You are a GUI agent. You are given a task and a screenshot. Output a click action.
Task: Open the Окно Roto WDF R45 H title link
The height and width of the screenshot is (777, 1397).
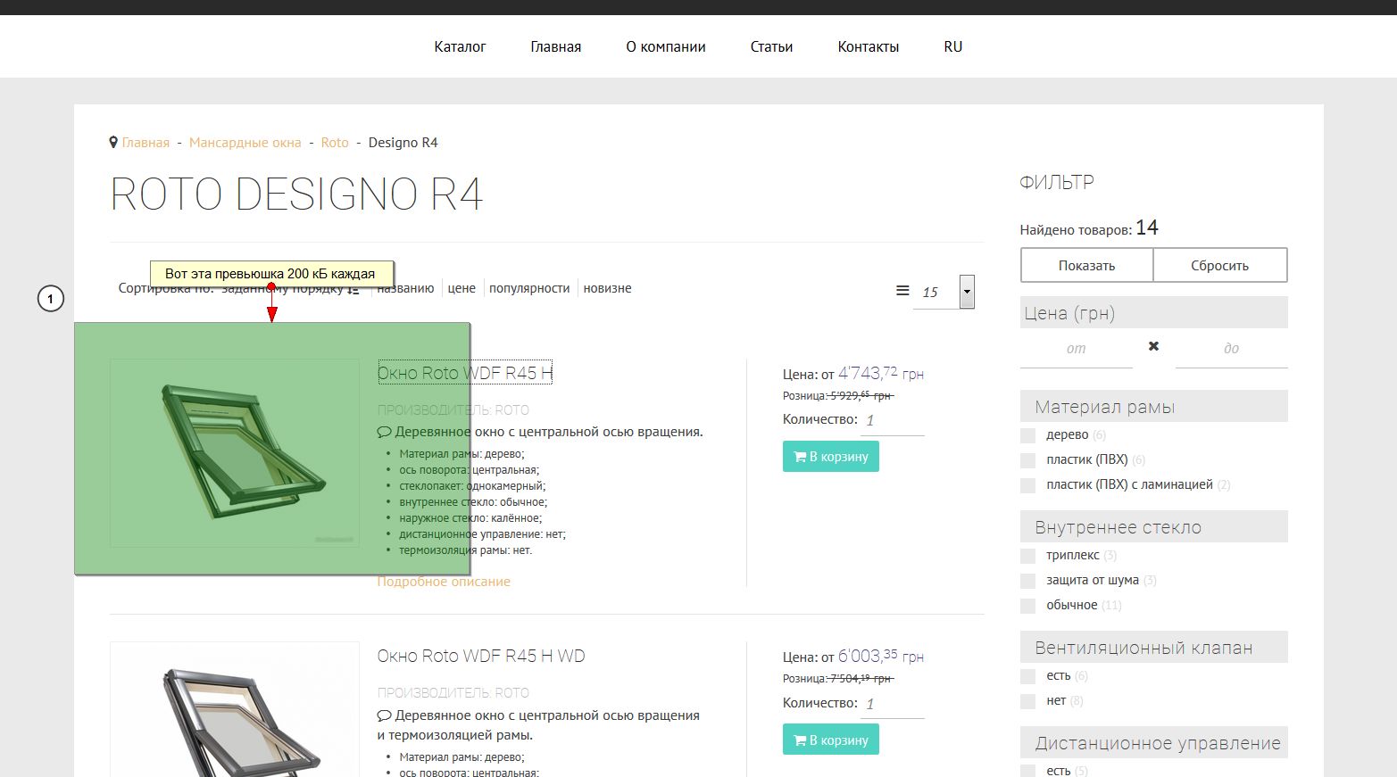(x=465, y=373)
